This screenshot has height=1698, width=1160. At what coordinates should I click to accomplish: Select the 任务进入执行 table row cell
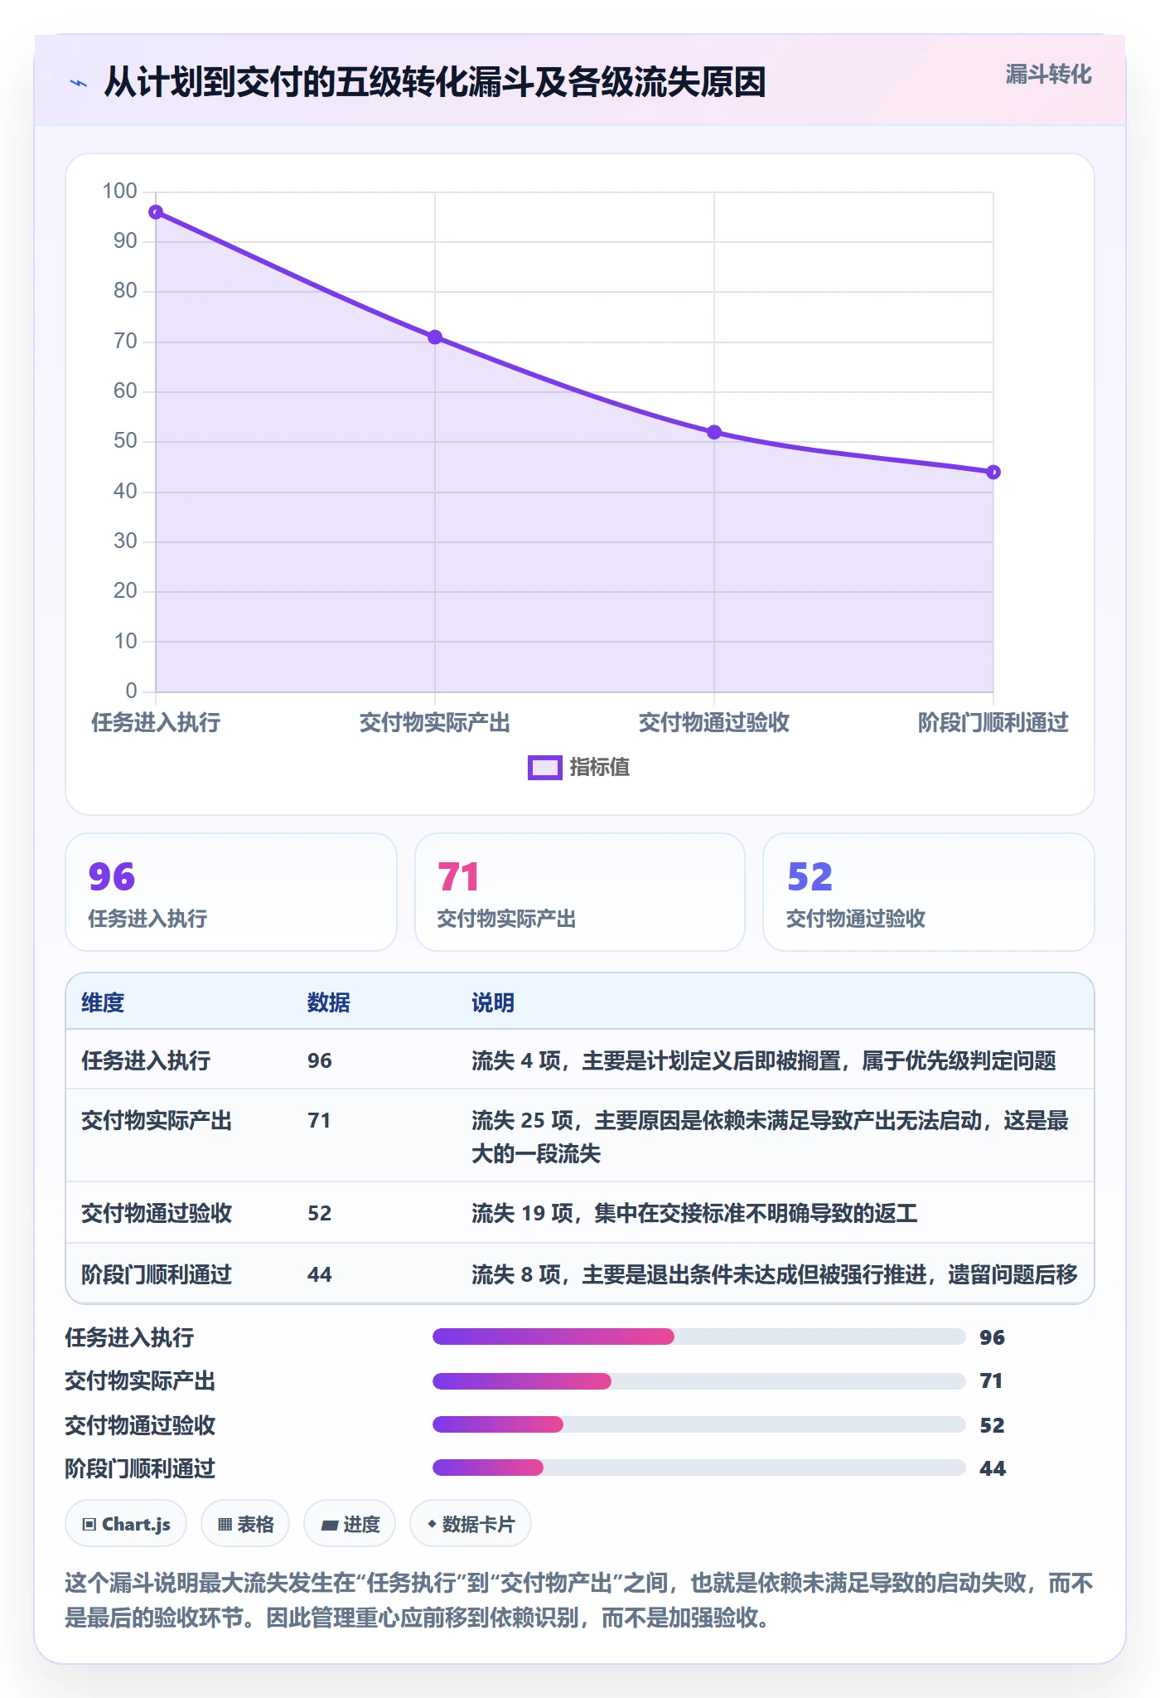pyautogui.click(x=146, y=1060)
